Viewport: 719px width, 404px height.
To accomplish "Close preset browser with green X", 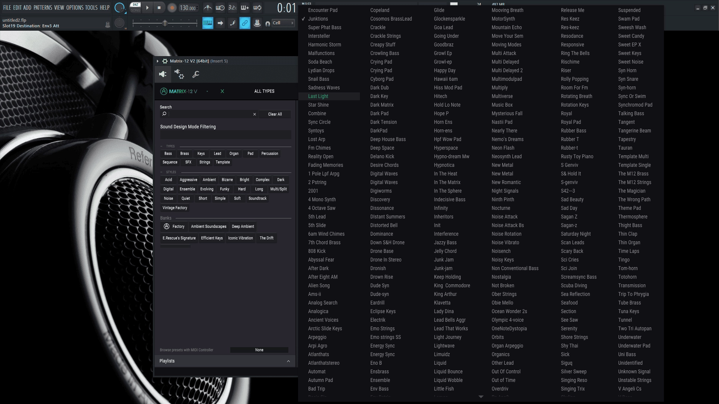I will pyautogui.click(x=222, y=91).
